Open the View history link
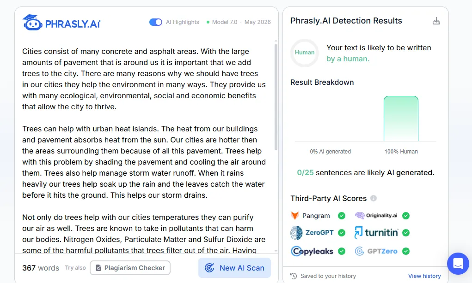Screen dimensions: 472x283 (x=424, y=276)
